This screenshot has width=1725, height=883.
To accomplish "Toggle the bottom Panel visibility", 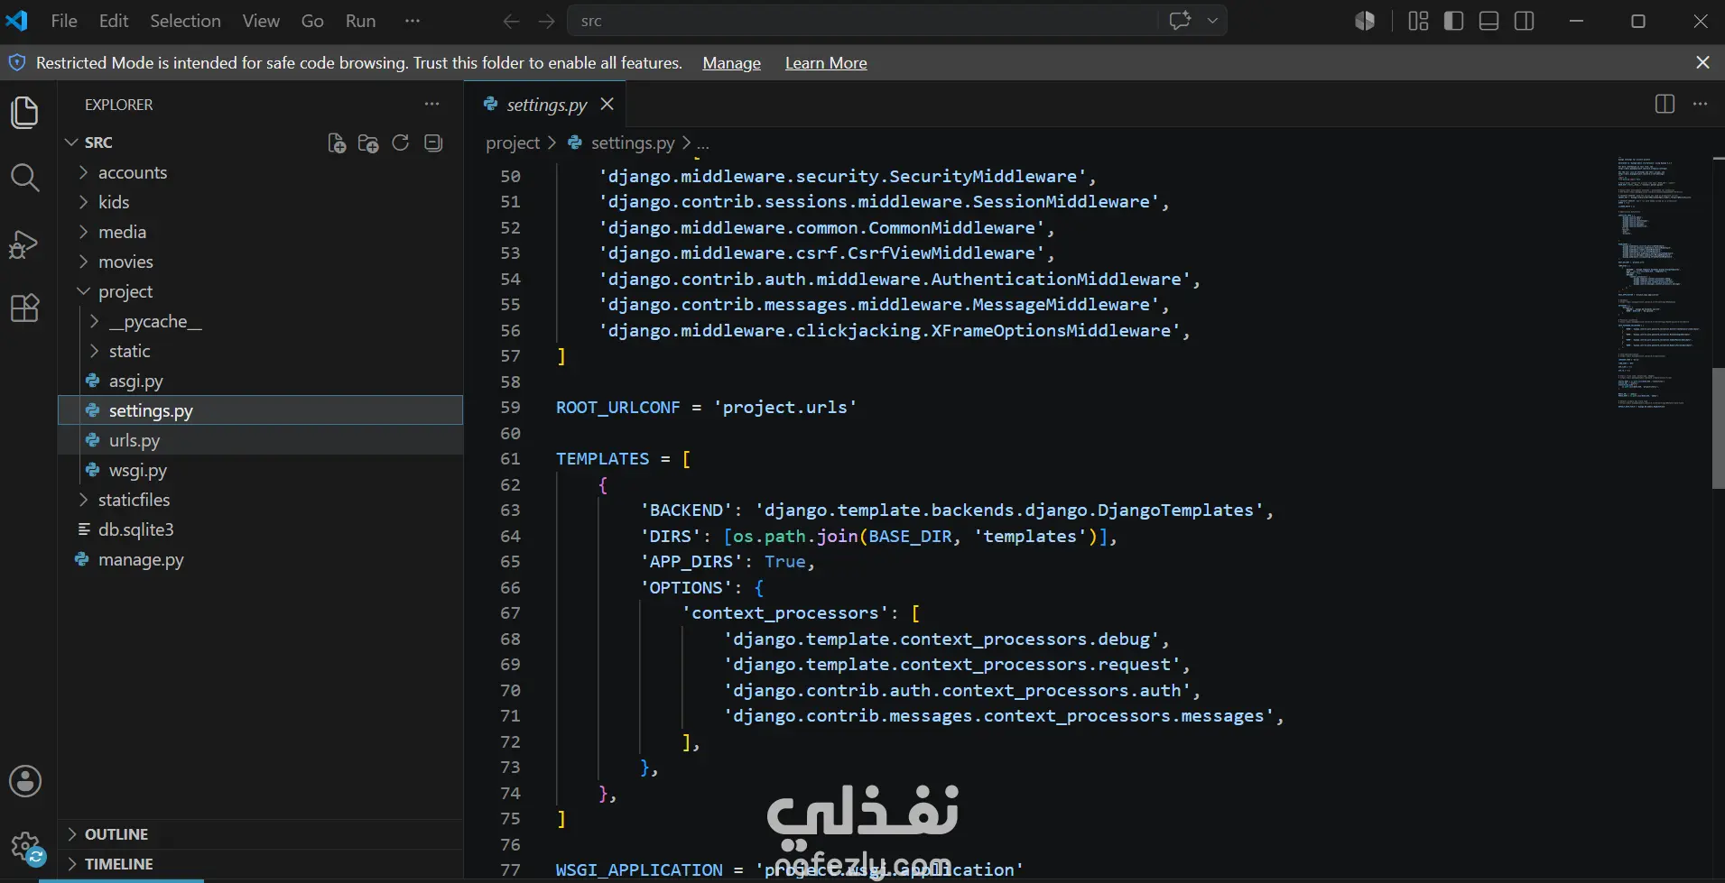I will pos(1489,21).
